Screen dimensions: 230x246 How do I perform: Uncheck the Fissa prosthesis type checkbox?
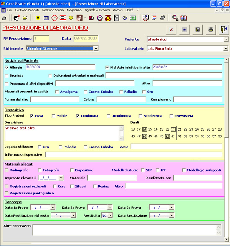(32, 116)
